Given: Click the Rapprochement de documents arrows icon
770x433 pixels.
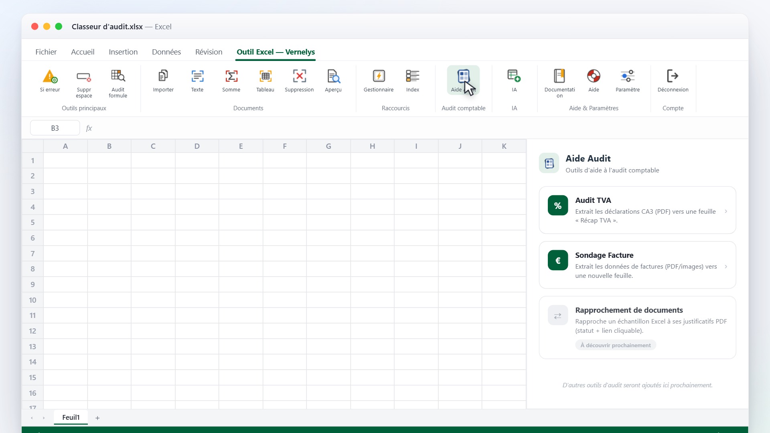Looking at the screenshot, I should [x=558, y=316].
